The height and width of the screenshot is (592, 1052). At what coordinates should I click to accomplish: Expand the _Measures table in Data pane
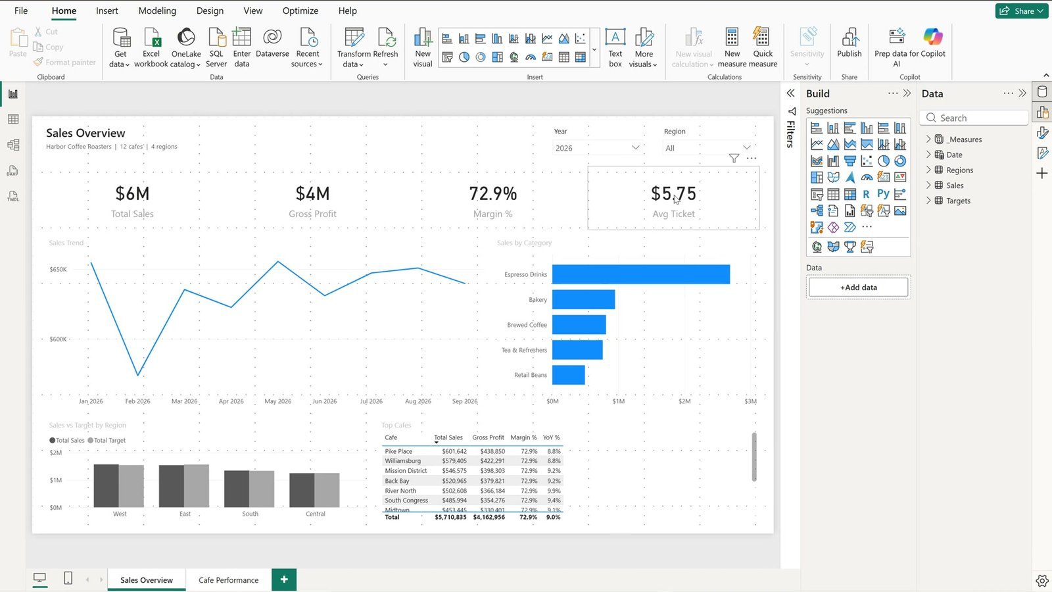(928, 139)
